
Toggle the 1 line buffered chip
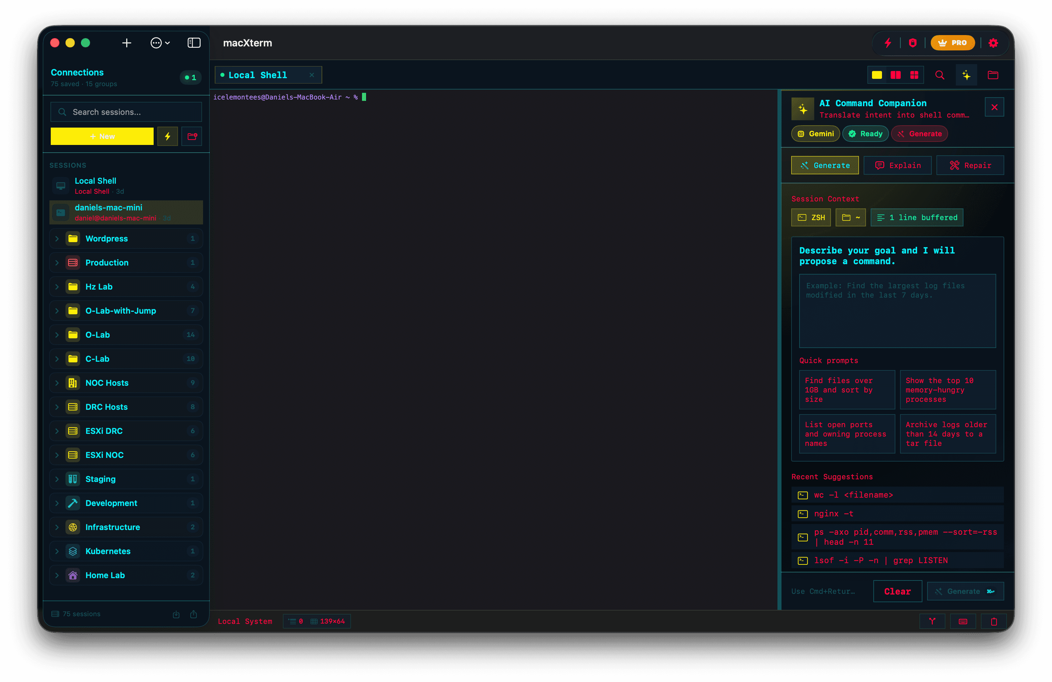pyautogui.click(x=917, y=217)
